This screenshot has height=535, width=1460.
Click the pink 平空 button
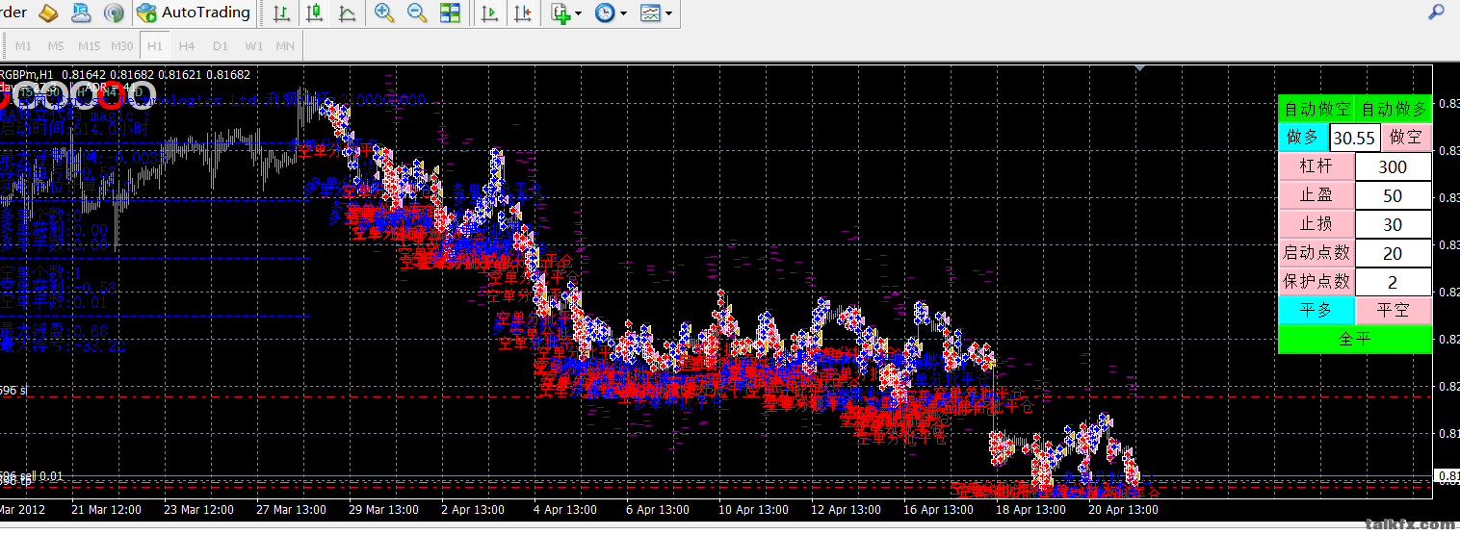coord(1394,311)
